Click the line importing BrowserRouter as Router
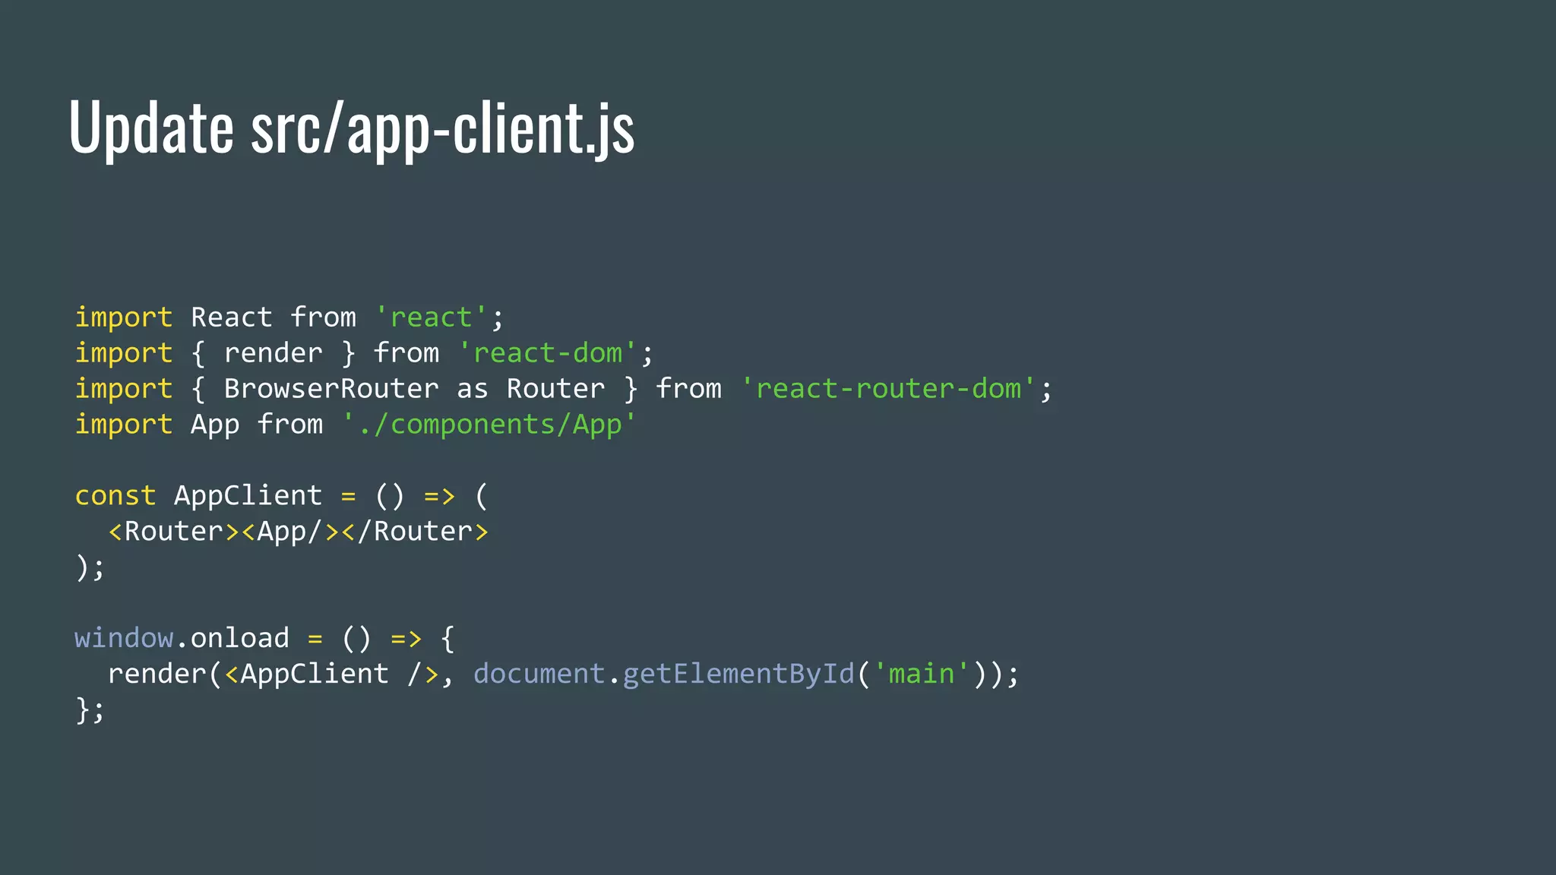 563,389
